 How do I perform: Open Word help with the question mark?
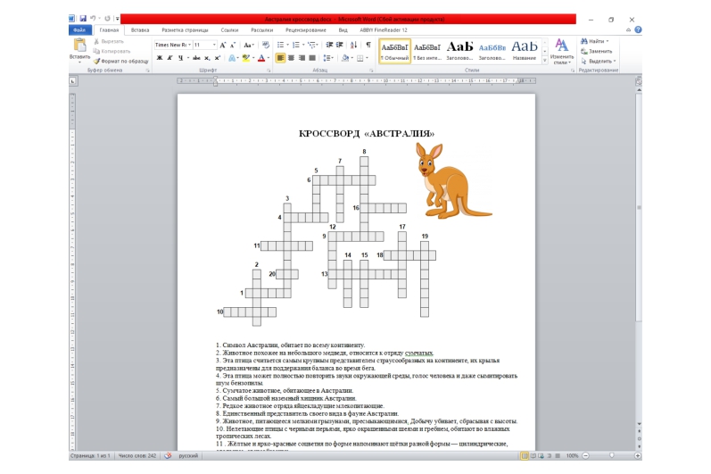tap(638, 30)
